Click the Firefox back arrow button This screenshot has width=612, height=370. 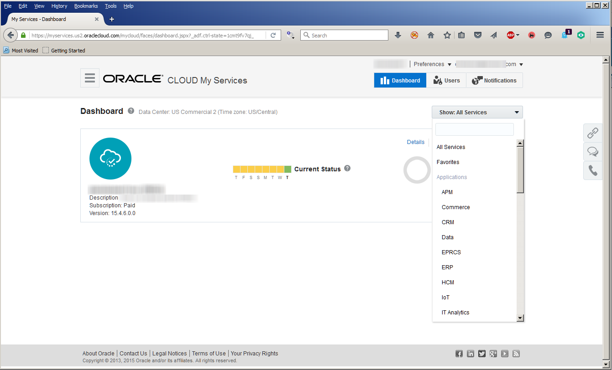point(10,35)
